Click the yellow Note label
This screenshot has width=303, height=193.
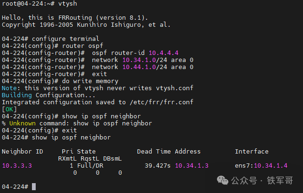click(x=9, y=88)
